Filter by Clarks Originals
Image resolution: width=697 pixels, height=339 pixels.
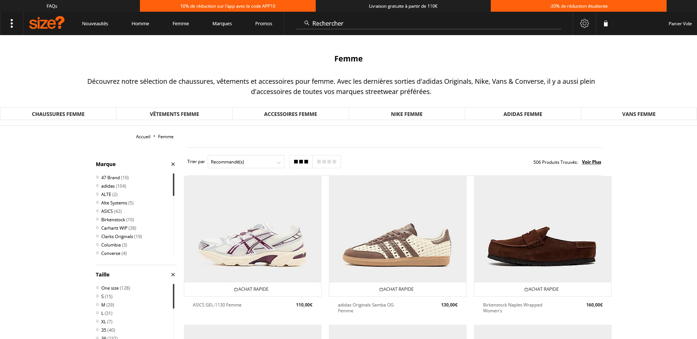pos(119,236)
